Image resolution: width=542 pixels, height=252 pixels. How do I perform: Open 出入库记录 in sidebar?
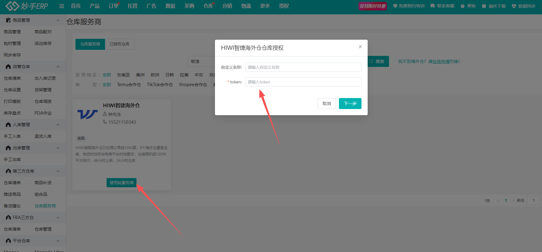[x=45, y=78]
